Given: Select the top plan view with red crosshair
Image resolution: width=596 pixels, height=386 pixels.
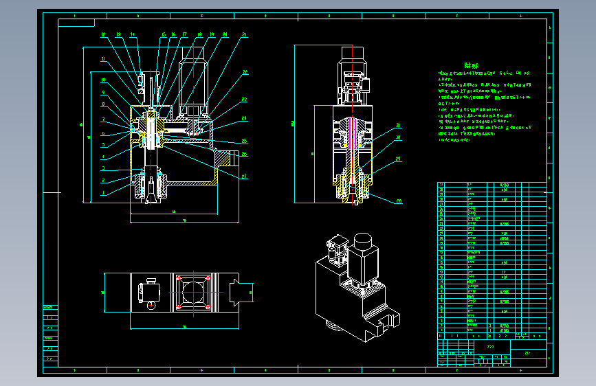Looking at the screenshot, I should (x=185, y=293).
